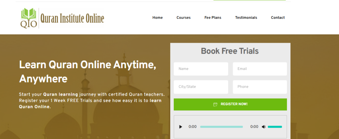View the Testimonials page
Screen dimensions: 339x139
point(246,18)
